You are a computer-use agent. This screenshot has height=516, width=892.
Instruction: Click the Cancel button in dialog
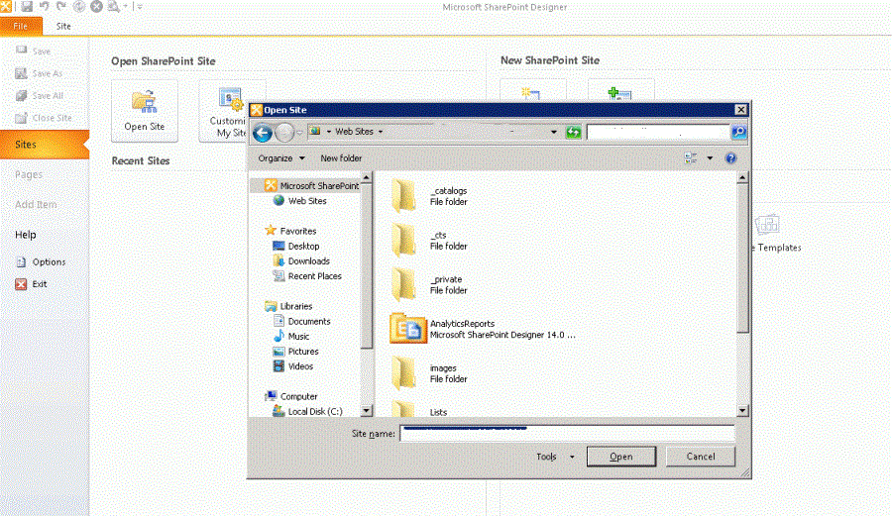tap(701, 457)
